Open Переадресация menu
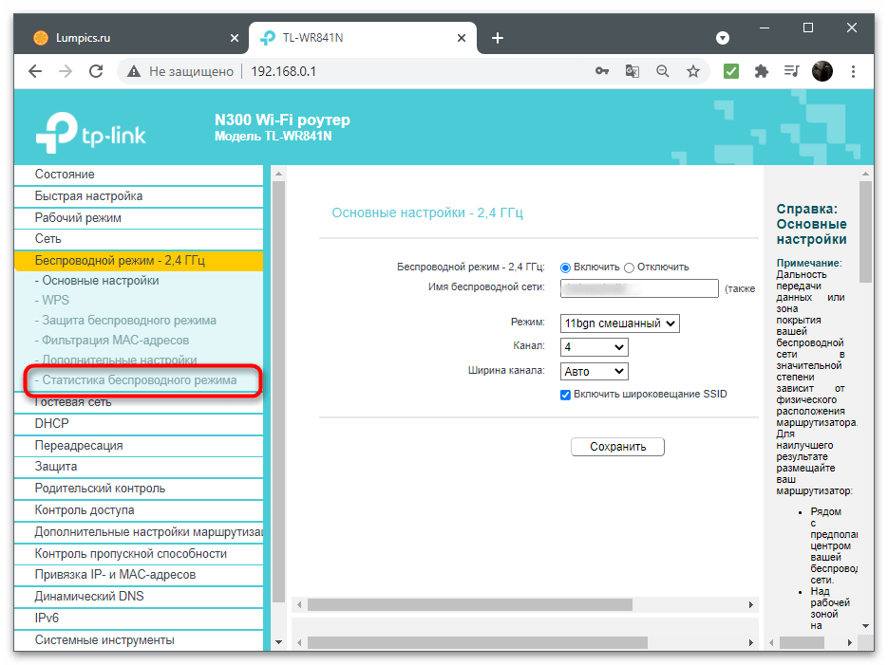 [x=139, y=446]
